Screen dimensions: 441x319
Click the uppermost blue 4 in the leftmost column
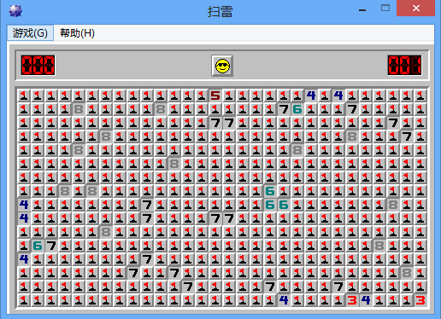point(24,205)
